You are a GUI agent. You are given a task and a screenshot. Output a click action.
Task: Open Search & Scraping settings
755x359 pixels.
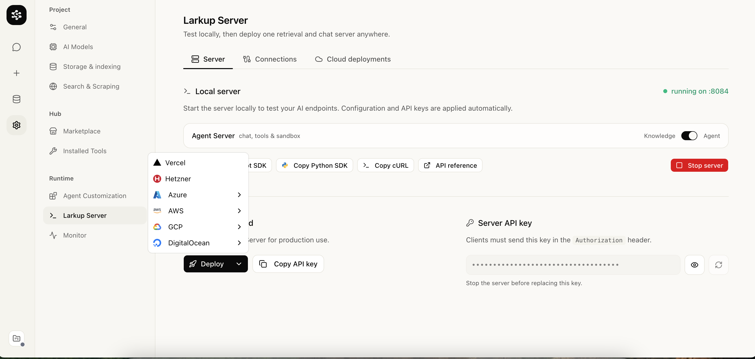[95, 86]
